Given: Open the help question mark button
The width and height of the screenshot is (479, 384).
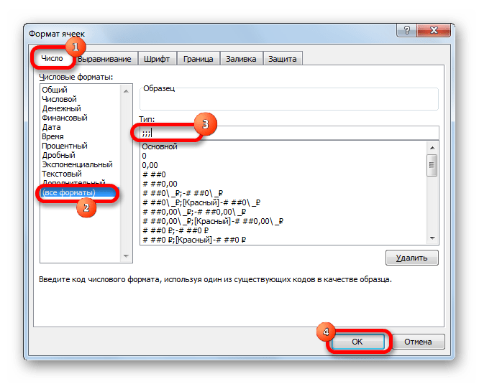Looking at the screenshot, I should click(x=406, y=30).
